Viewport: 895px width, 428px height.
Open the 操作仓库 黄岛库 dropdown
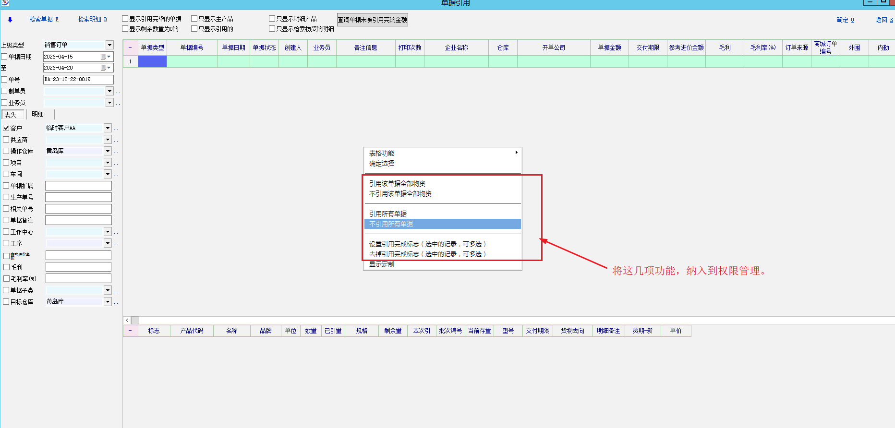[108, 151]
